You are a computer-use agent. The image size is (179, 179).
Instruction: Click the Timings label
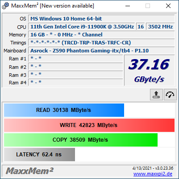[18, 43]
